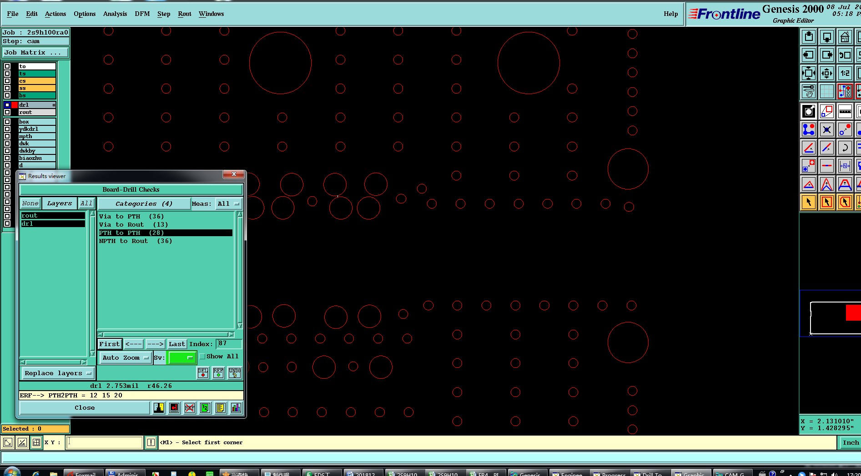Click the crossed-out REF icon

click(190, 407)
